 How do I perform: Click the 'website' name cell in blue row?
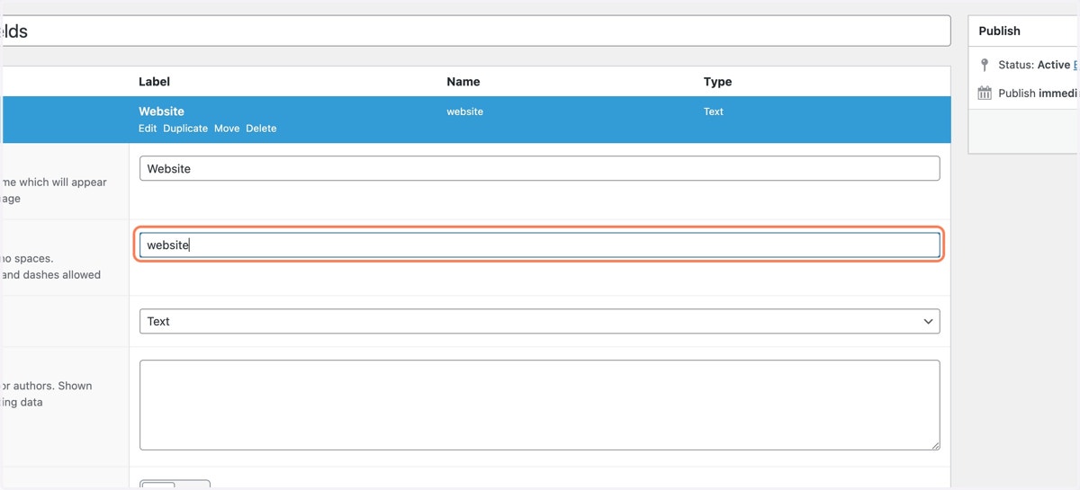pos(464,111)
